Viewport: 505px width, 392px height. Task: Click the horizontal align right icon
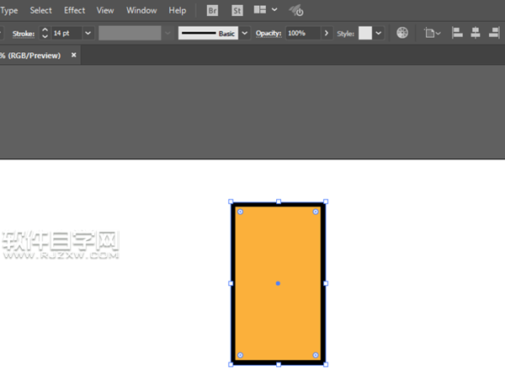pos(494,33)
